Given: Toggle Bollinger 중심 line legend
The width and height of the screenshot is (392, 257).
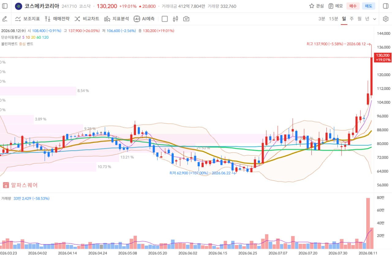Looking at the screenshot, I should pos(22,44).
